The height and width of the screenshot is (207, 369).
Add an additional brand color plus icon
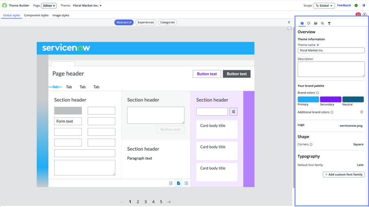pos(362,112)
